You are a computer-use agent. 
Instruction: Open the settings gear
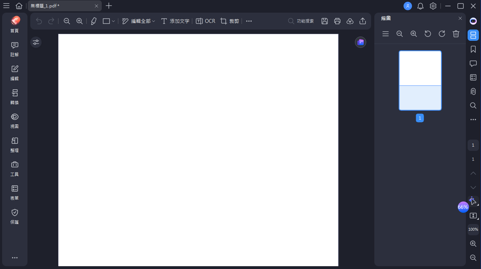click(x=433, y=6)
